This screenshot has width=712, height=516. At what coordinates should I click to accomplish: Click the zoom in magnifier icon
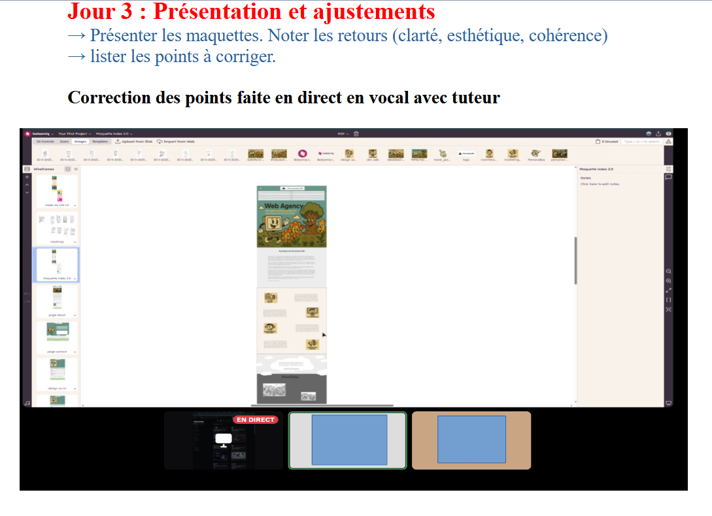point(668,281)
